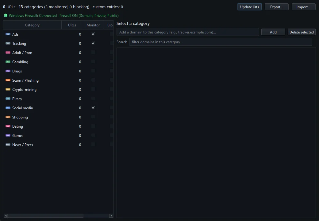This screenshot has width=319, height=221.
Task: Tick the Crypto-mining monitor checkbox
Action: click(93, 89)
